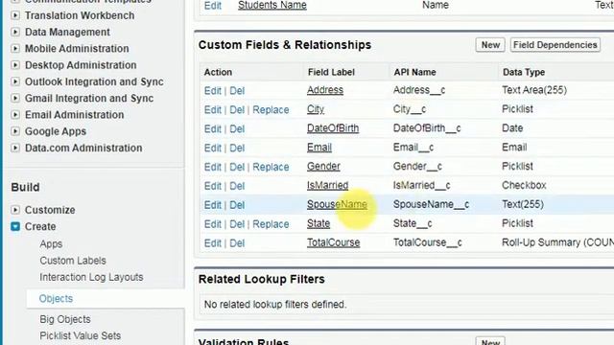Open the IsMarried field label
Screen dimensions: 614x345
(x=327, y=185)
